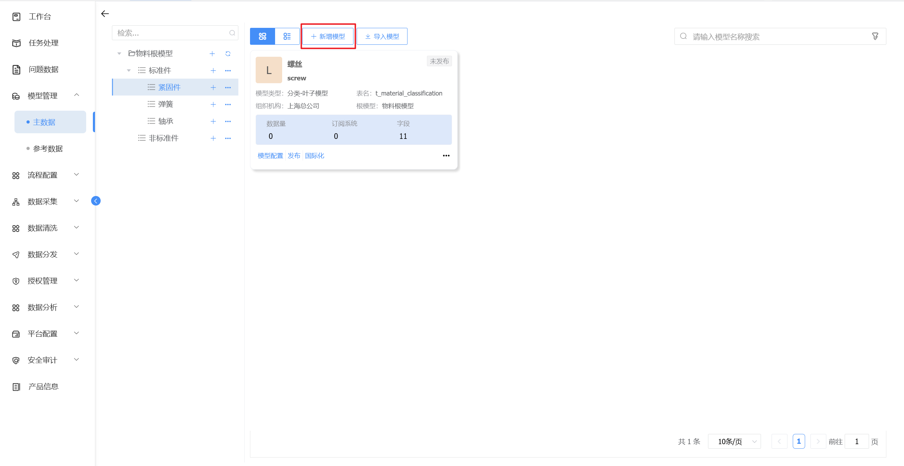904x466 pixels.
Task: Open the 10条/页 page size dropdown
Action: tap(734, 441)
